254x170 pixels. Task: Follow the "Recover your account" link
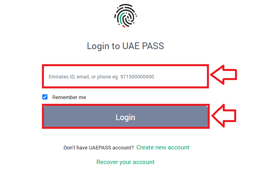(125, 162)
